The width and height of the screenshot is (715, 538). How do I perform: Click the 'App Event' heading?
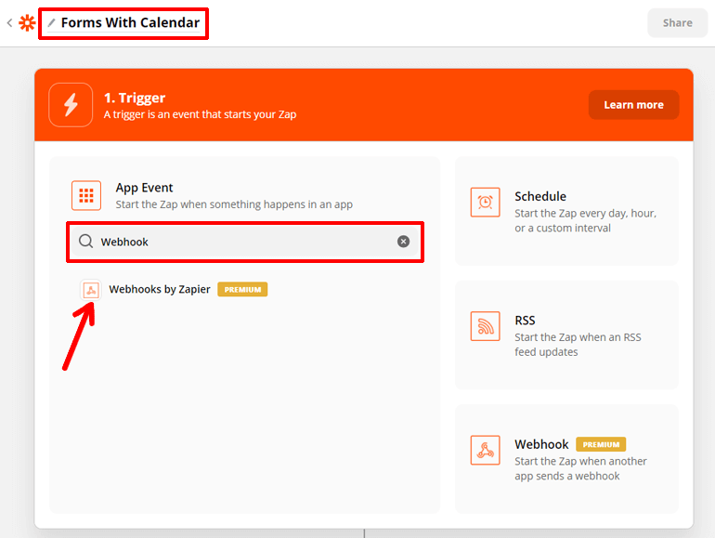pyautogui.click(x=144, y=188)
